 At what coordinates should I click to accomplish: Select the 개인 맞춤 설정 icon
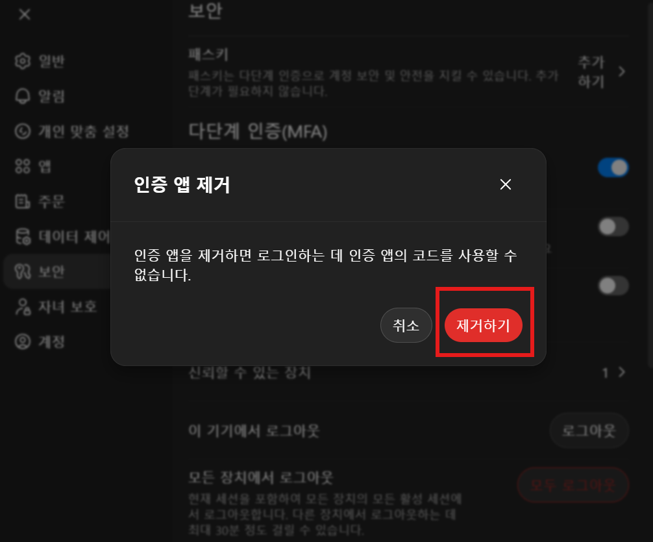[23, 131]
